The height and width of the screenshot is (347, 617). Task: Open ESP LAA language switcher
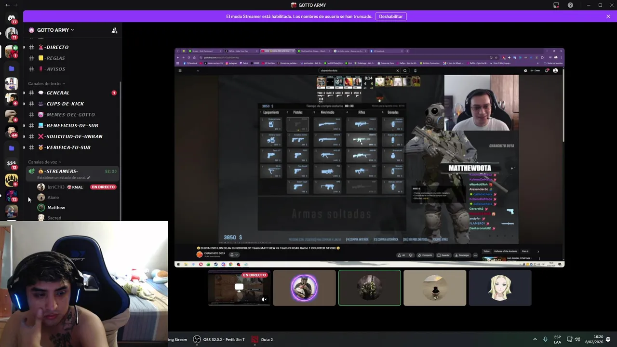pos(557,339)
